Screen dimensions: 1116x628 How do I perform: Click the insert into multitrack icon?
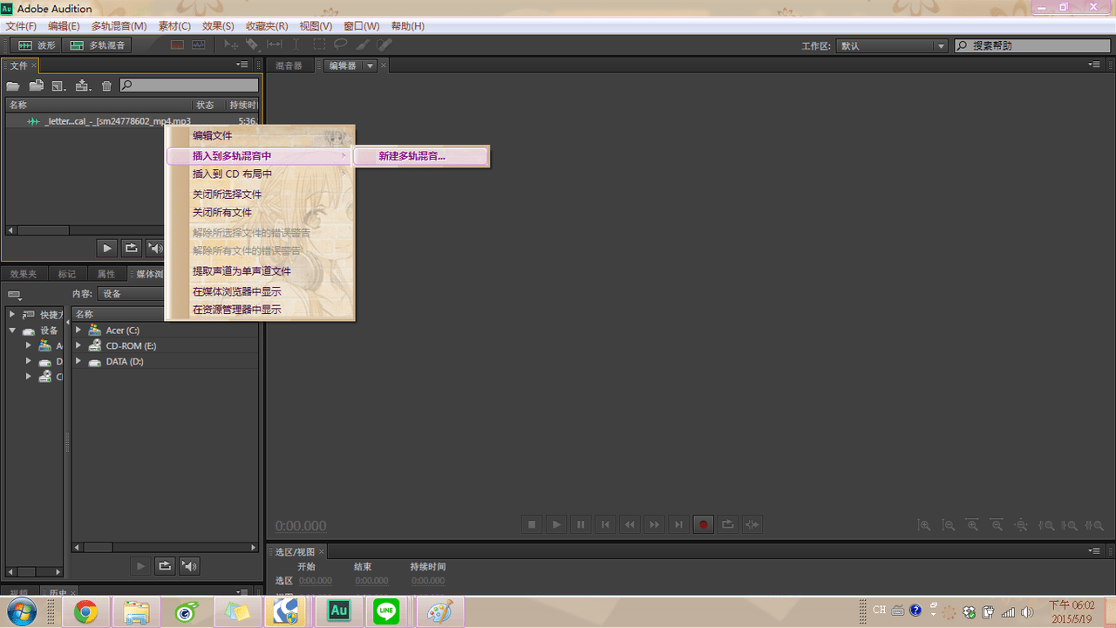coord(84,85)
